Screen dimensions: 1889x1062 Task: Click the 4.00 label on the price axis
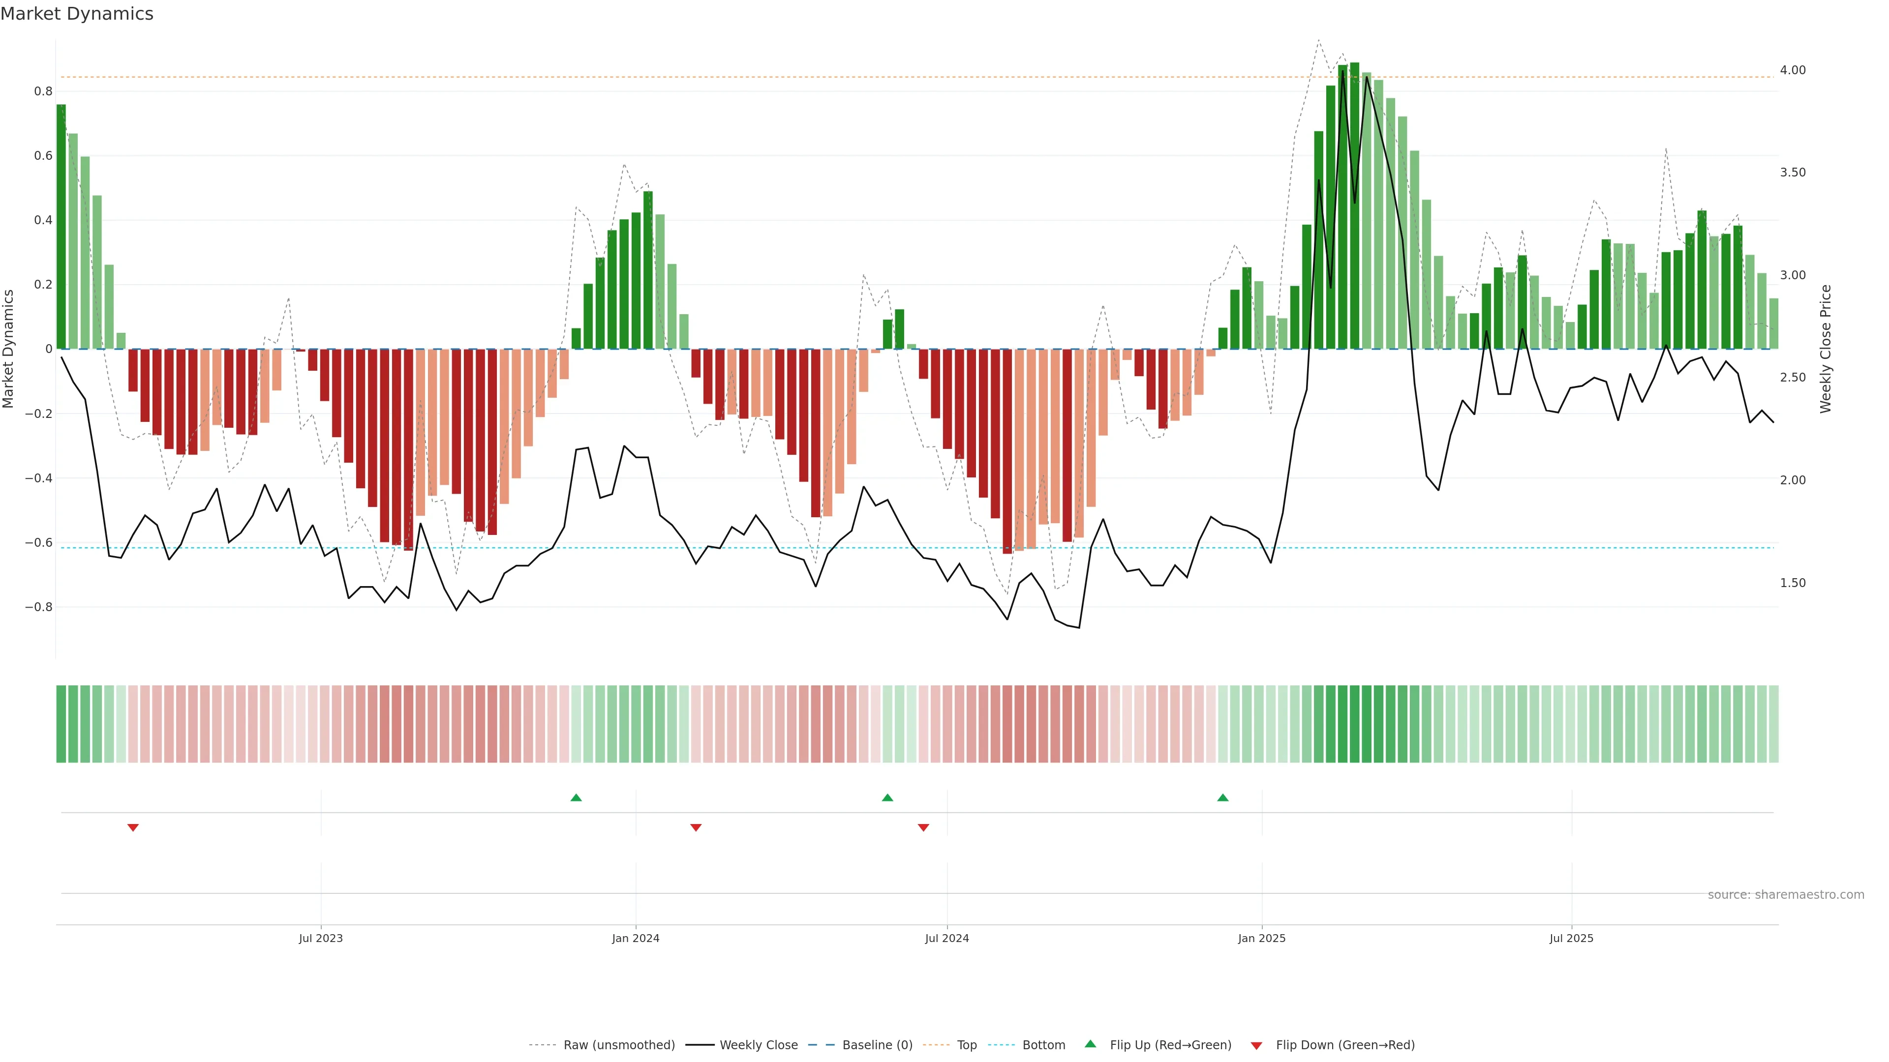1792,70
